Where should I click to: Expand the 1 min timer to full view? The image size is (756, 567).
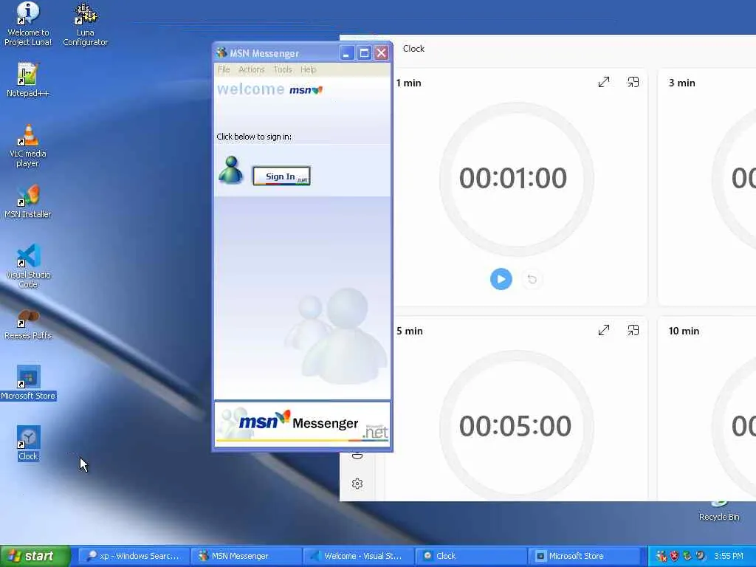[604, 83]
